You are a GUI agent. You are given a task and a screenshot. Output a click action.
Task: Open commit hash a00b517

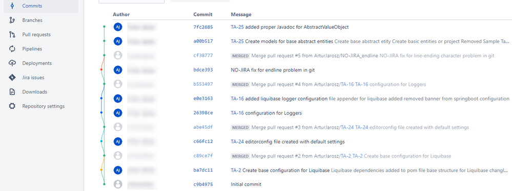click(x=203, y=41)
